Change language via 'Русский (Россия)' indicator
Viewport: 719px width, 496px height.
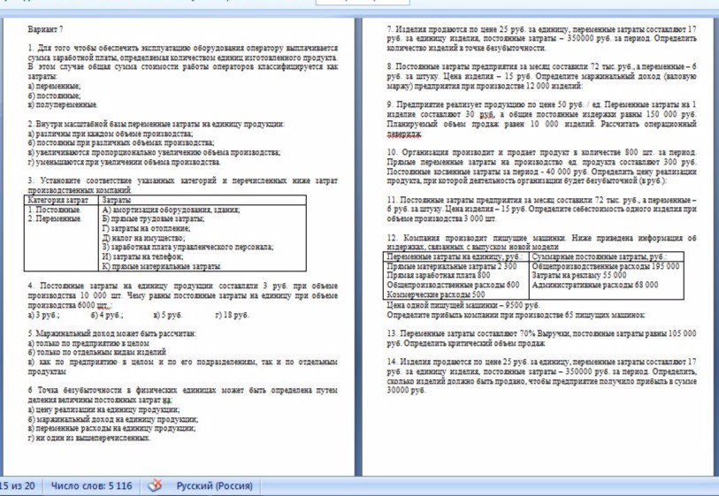(217, 485)
